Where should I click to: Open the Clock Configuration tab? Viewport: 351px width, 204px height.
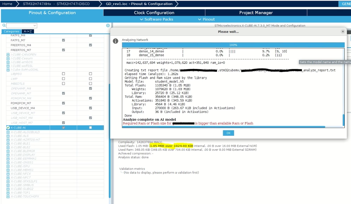(154, 13)
